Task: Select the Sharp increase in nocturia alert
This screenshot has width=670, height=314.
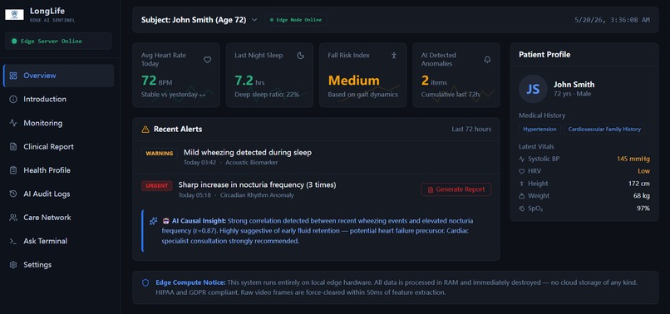Action: pos(257,185)
